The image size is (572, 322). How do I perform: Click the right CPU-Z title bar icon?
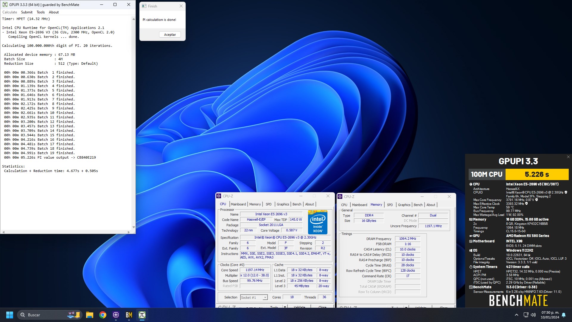(340, 197)
